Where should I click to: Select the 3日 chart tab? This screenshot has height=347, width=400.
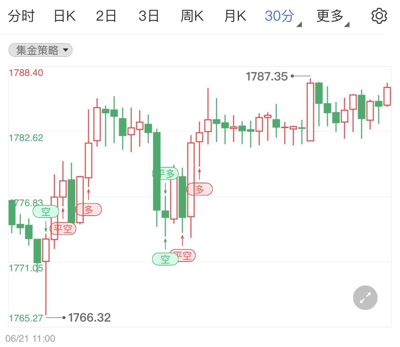tap(149, 16)
